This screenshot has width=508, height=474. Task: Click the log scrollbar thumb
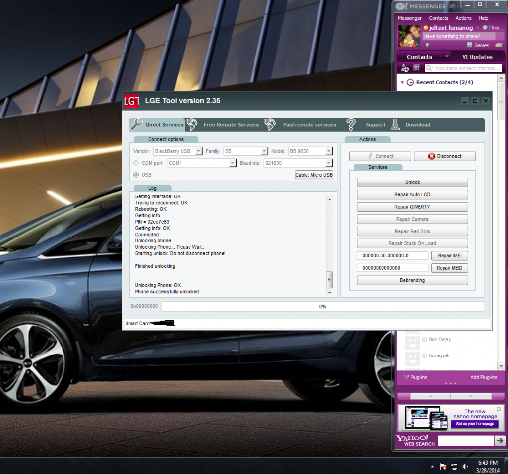click(329, 280)
